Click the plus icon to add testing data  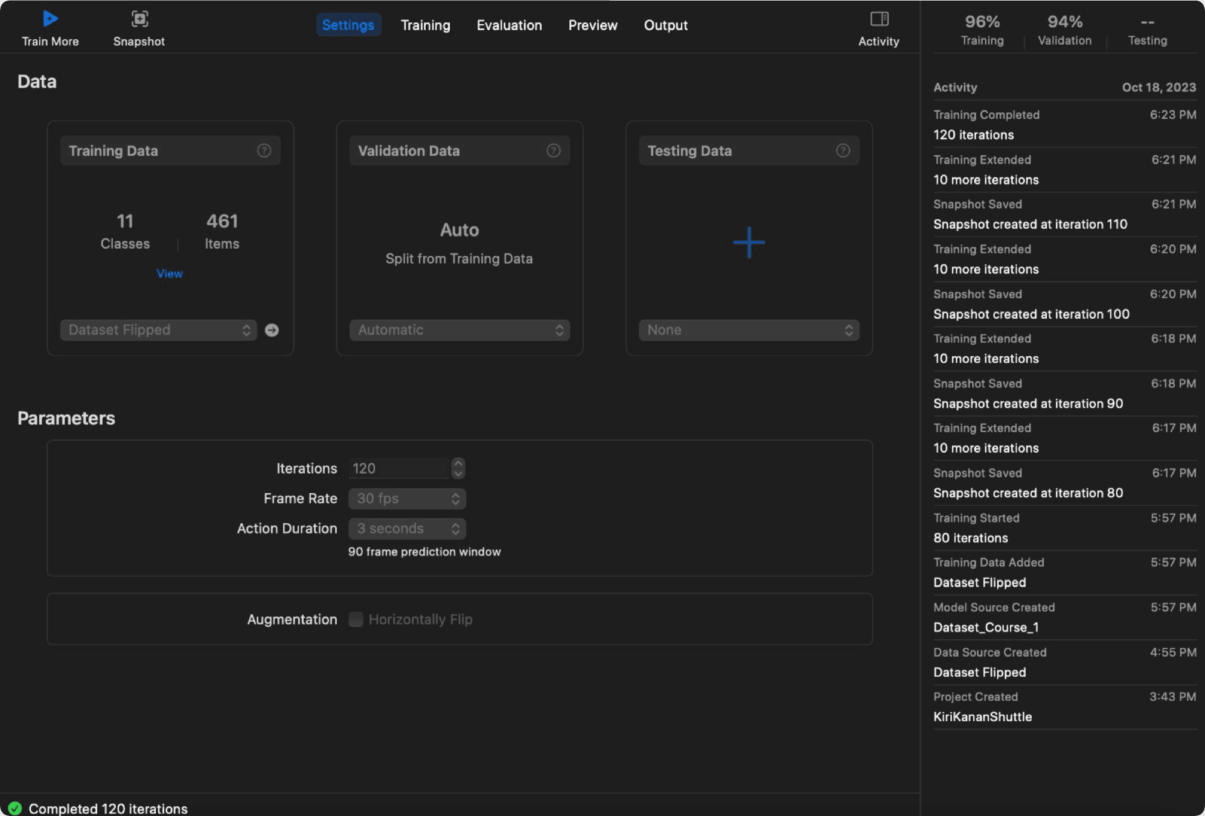(749, 243)
